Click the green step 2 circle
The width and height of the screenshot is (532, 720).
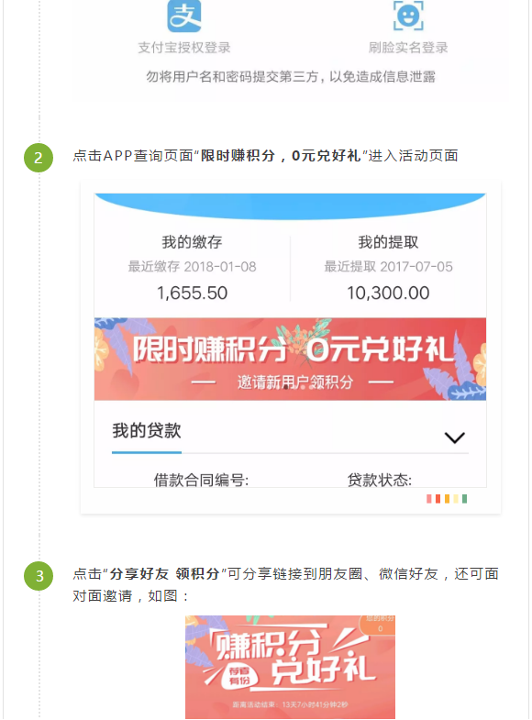(39, 158)
